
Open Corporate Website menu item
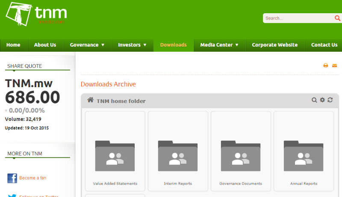pos(275,45)
